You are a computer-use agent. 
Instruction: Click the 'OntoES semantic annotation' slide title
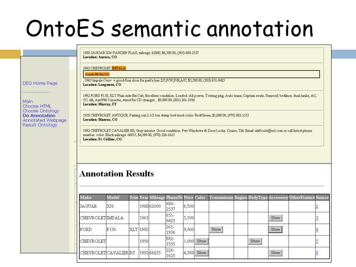pyautogui.click(x=169, y=29)
